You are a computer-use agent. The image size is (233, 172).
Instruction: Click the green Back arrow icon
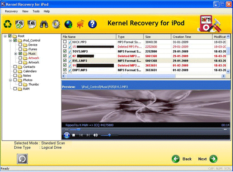click(x=176, y=159)
